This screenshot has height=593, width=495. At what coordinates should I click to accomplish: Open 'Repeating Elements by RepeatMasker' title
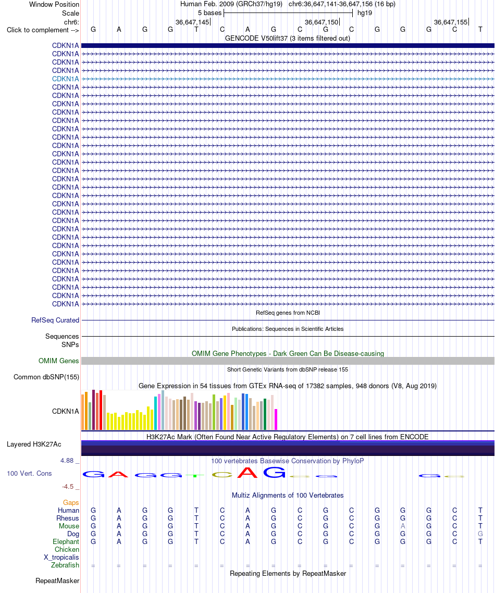pos(288,573)
